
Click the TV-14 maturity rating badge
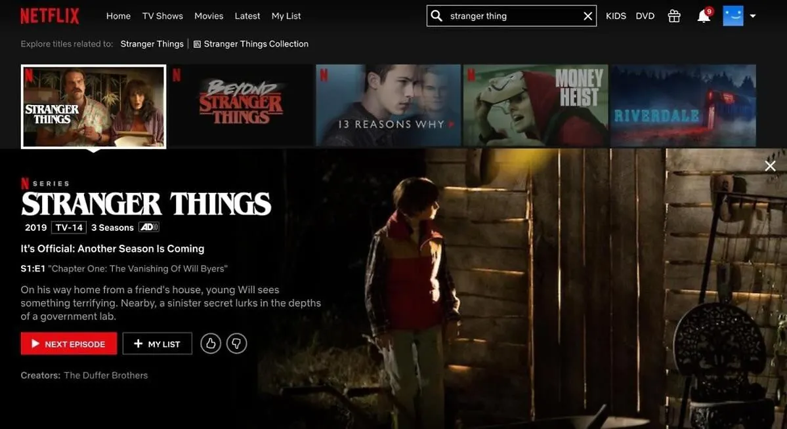point(70,228)
